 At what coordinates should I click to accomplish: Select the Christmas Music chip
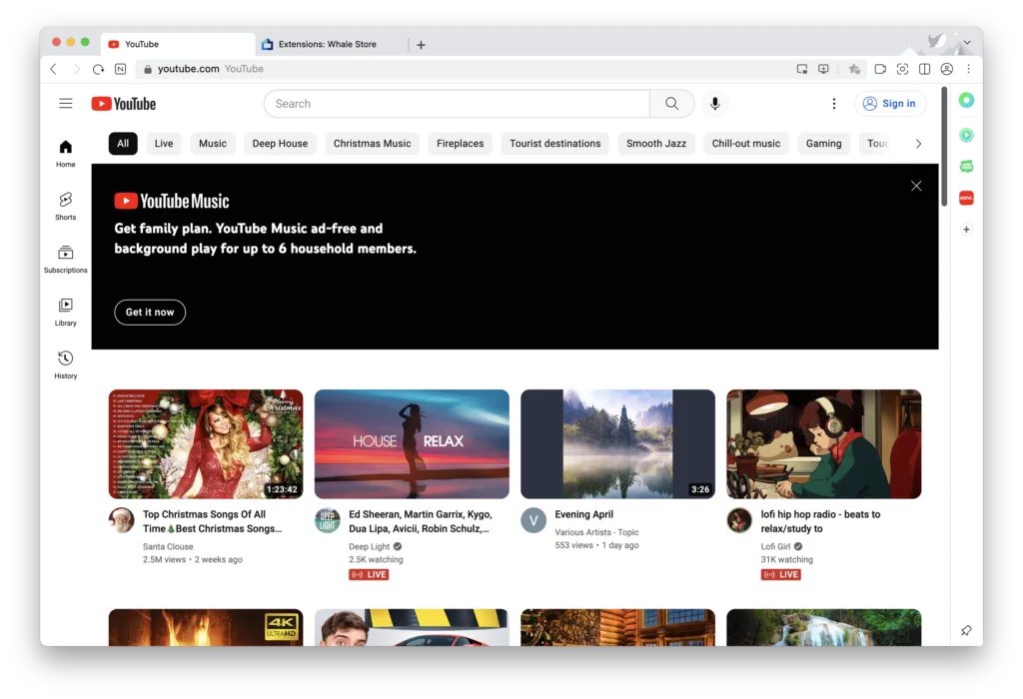pos(372,144)
